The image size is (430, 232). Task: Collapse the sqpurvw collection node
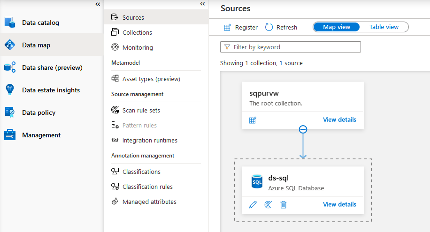[x=303, y=129]
